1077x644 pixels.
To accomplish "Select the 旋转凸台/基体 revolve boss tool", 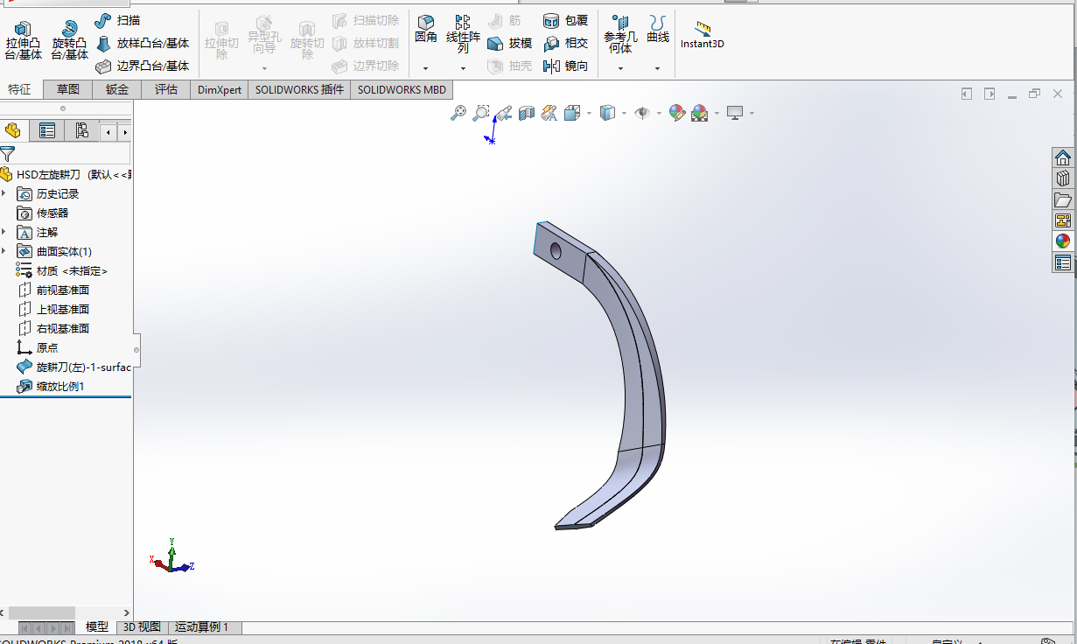I will click(70, 40).
